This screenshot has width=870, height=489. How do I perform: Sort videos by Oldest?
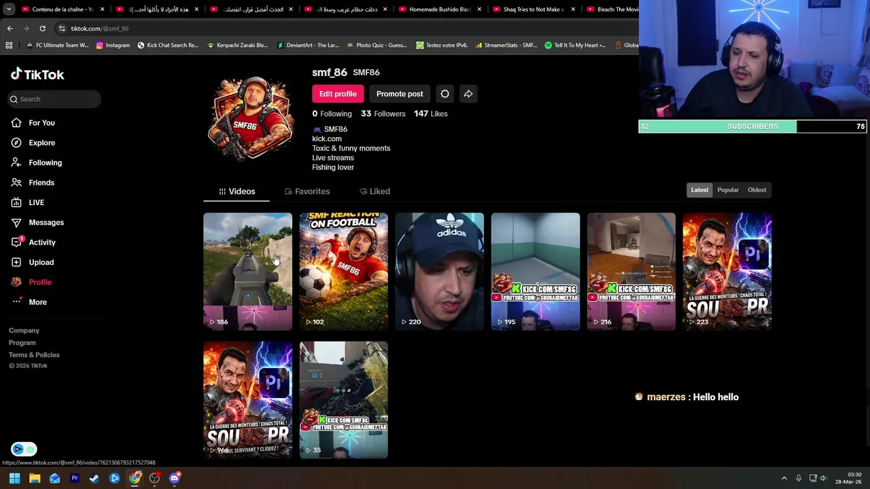coord(756,190)
